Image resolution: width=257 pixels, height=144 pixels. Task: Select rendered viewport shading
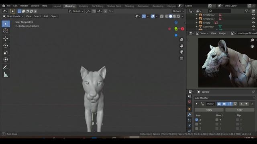(178, 16)
